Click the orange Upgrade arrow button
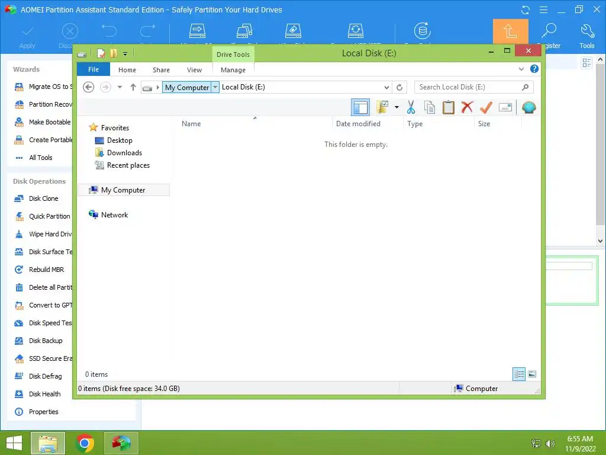The image size is (606, 455). point(511,31)
